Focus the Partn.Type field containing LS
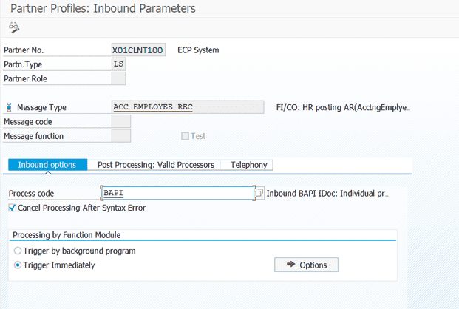The width and height of the screenshot is (459, 309). tap(118, 64)
